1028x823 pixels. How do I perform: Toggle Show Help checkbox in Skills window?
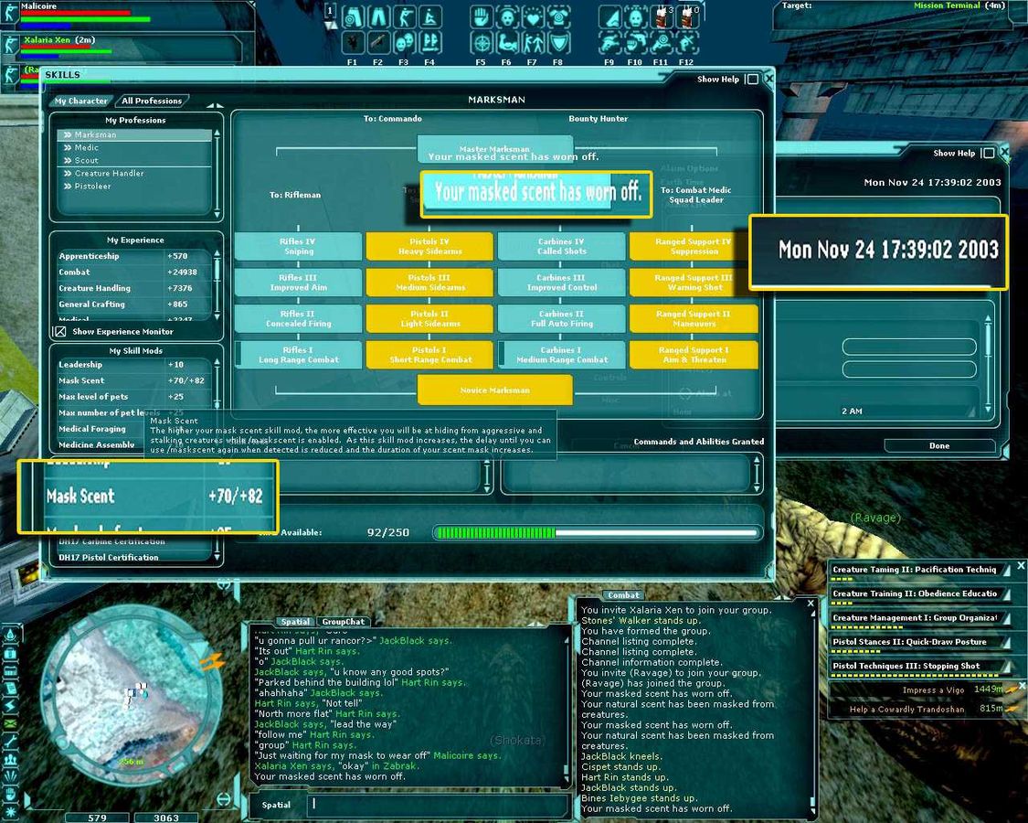click(752, 80)
